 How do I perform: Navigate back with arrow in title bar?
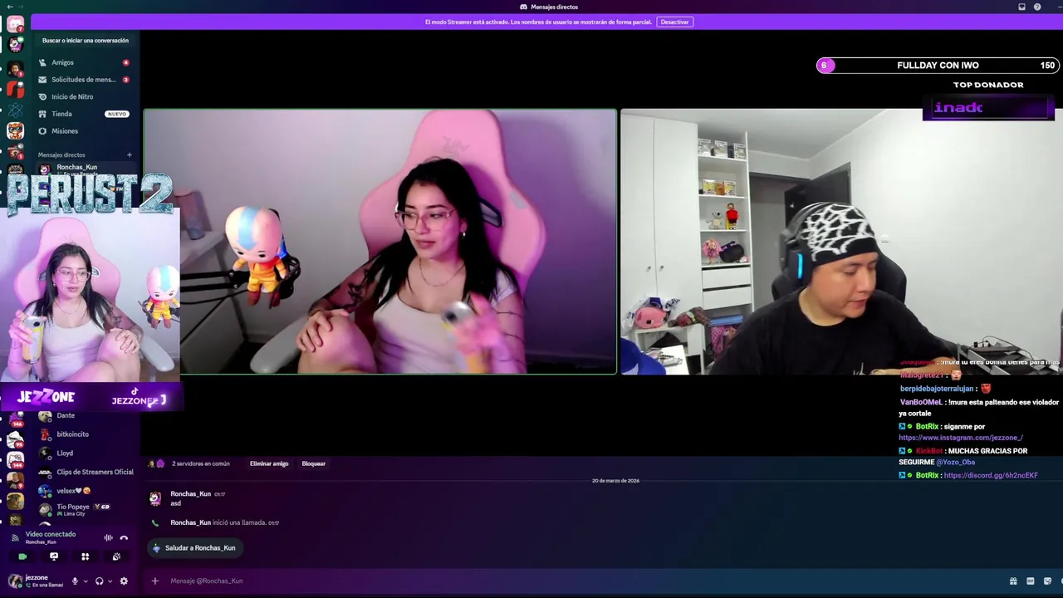9,7
